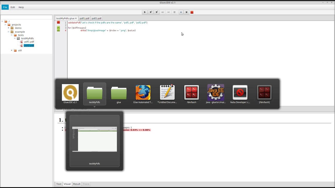Select pdf2.pdf in project tree
The image size is (335, 188).
[x=29, y=45]
